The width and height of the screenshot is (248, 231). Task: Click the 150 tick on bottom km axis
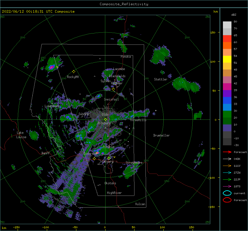click(192, 227)
